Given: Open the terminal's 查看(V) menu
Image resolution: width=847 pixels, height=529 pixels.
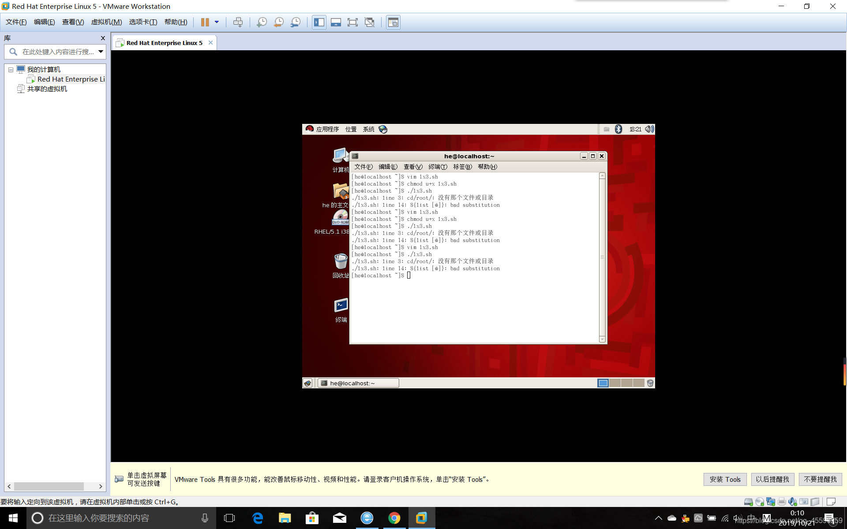Looking at the screenshot, I should tap(413, 167).
